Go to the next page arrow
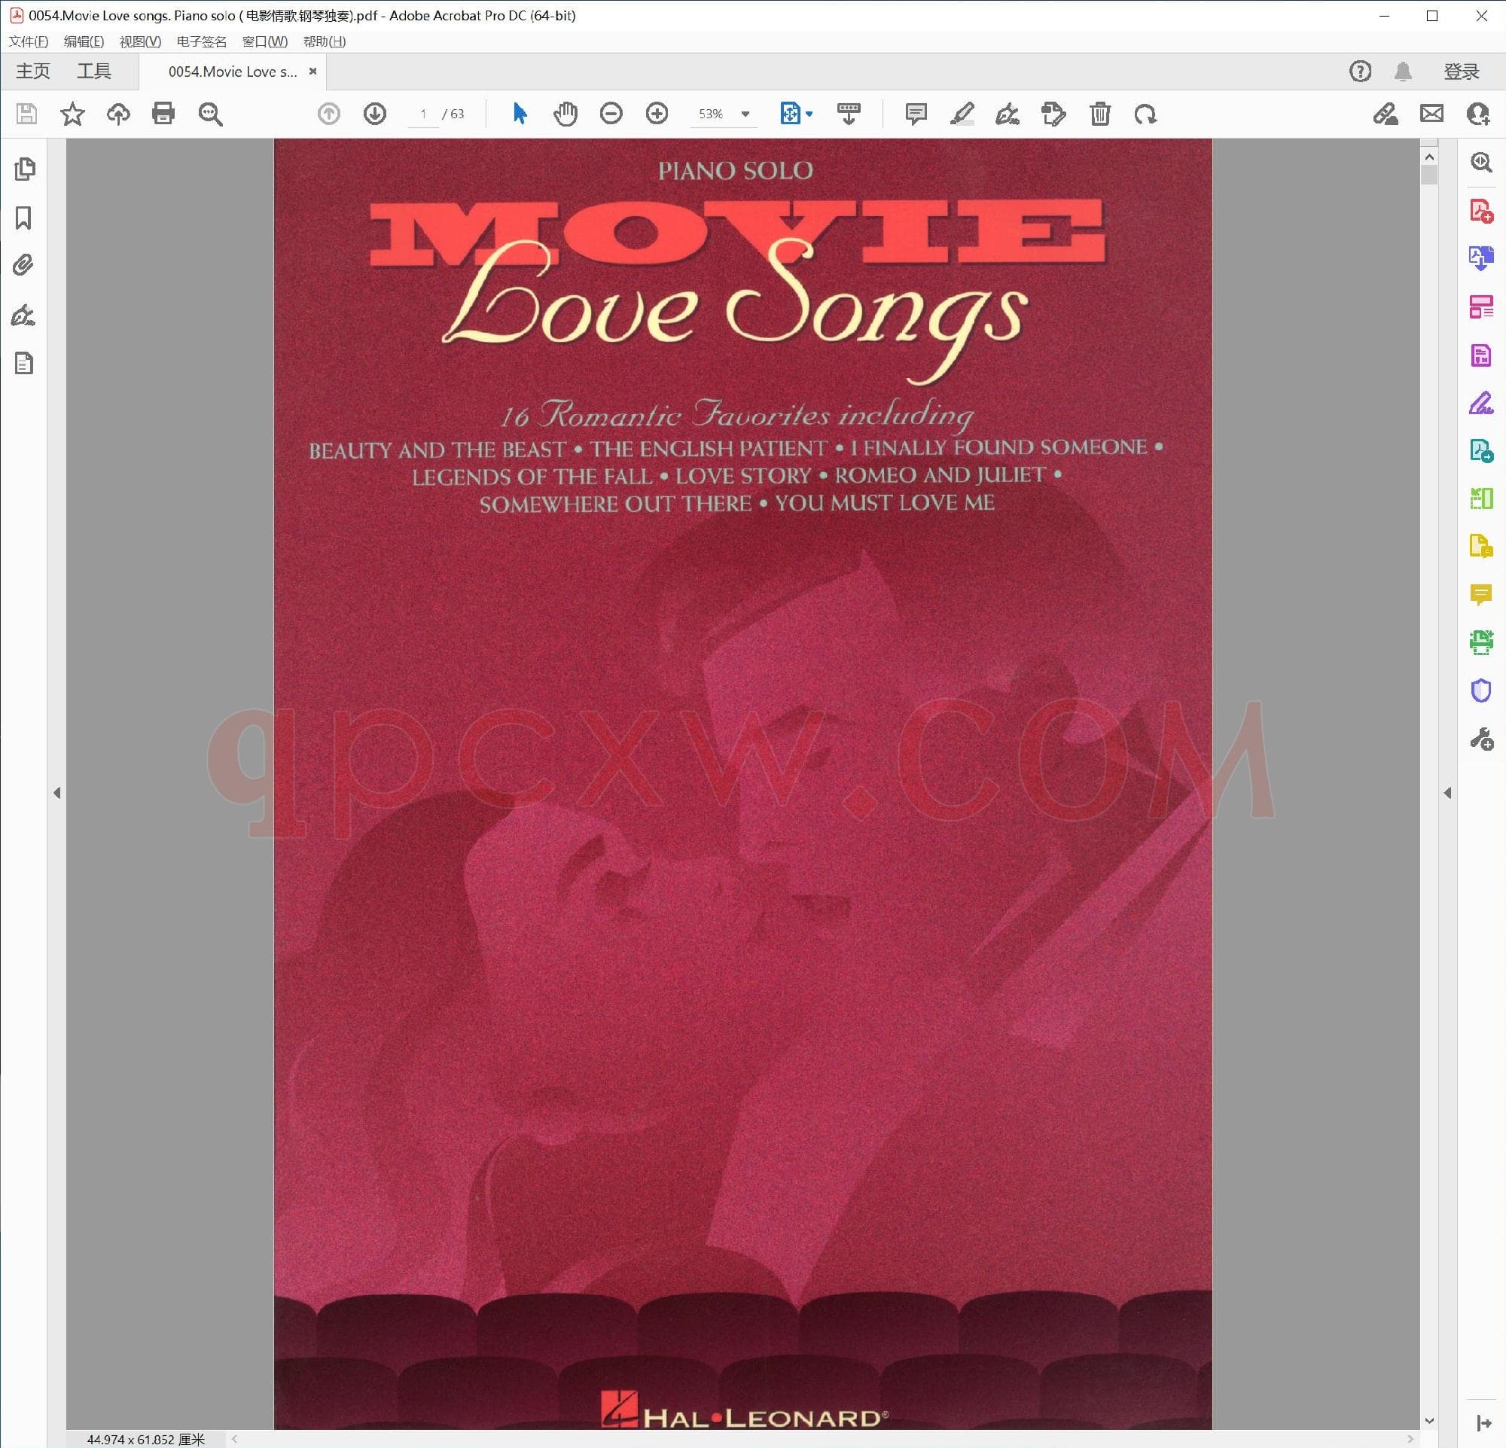This screenshot has width=1506, height=1448. pyautogui.click(x=375, y=114)
